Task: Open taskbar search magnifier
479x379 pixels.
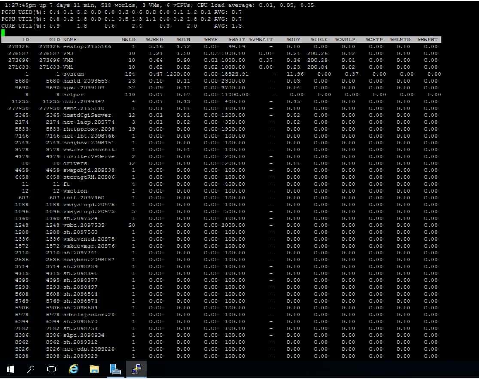Action: click(31, 369)
